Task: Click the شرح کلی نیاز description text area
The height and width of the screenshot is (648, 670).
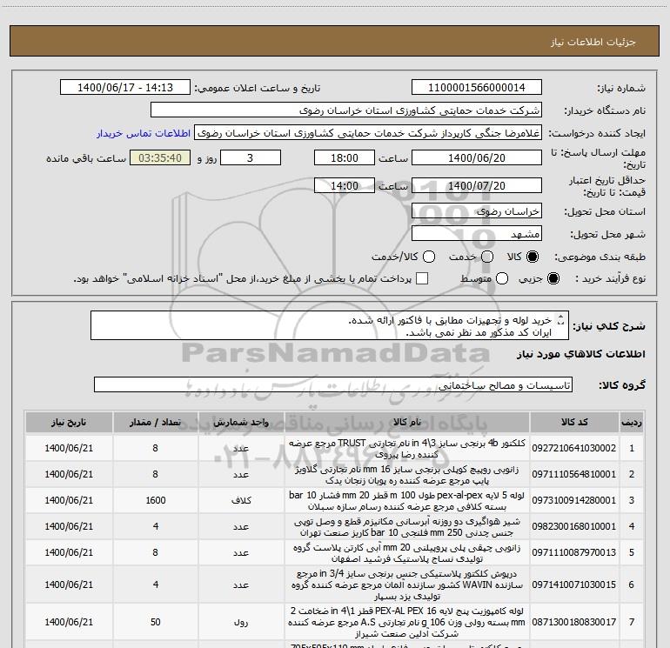Action: (330, 325)
